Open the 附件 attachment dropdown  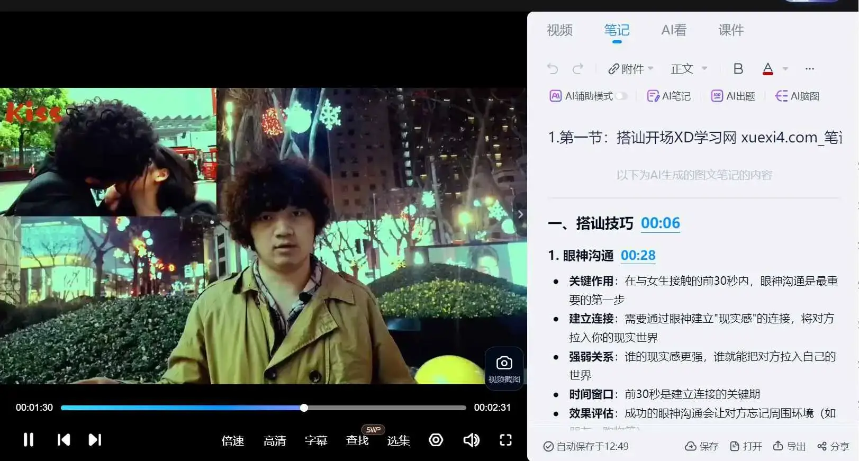[x=631, y=69]
